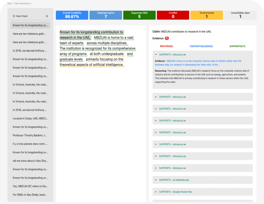The width and height of the screenshot is (264, 204).
Task: Select the highlighted claim 'Known for its longstanding contribution'
Action: [x=92, y=32]
